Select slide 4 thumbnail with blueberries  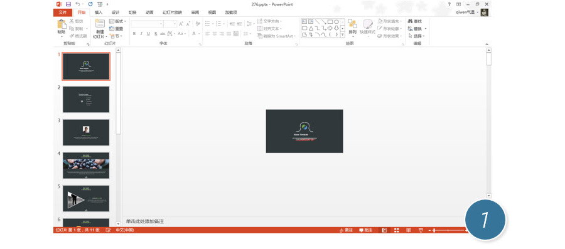click(86, 166)
